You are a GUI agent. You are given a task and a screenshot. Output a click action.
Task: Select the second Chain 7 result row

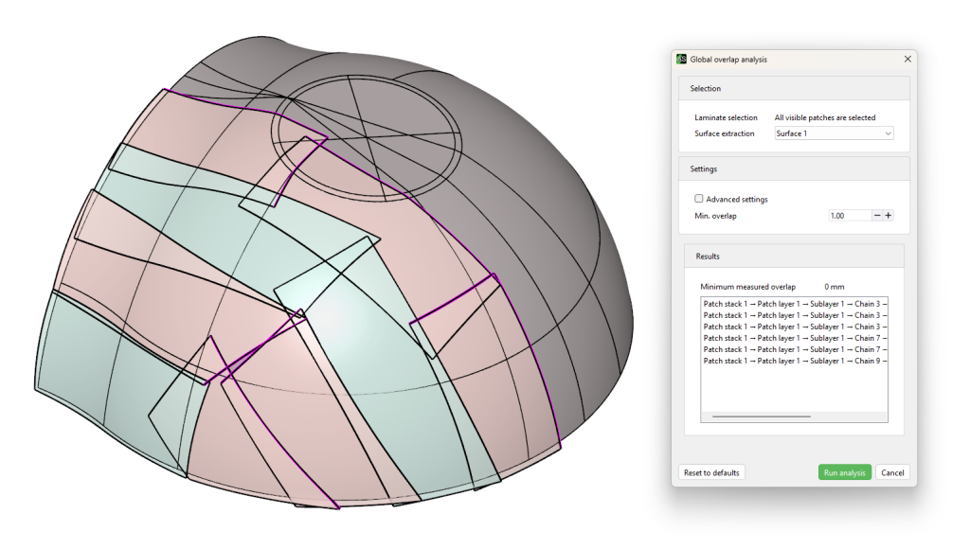click(x=794, y=349)
